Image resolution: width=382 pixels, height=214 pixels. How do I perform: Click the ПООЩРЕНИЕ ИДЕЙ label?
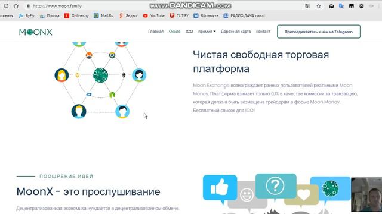[x=66, y=176]
